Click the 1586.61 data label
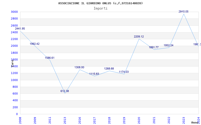The height and width of the screenshot is (125, 201). tap(49, 58)
